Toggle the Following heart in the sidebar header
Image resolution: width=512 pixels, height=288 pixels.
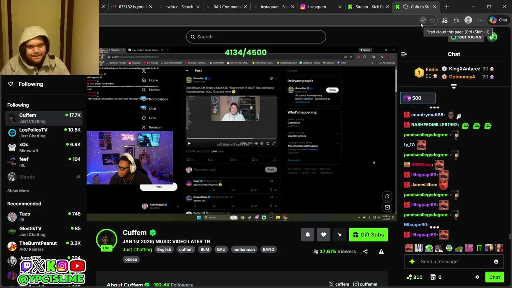click(11, 84)
